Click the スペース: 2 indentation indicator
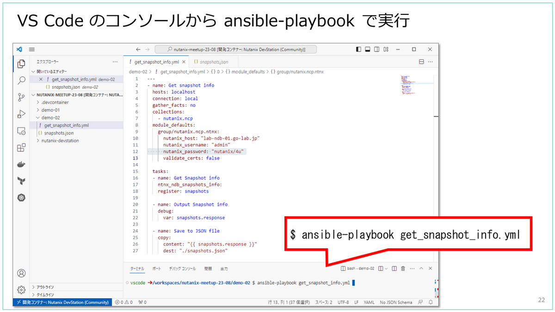The image size is (555, 312). [324, 302]
